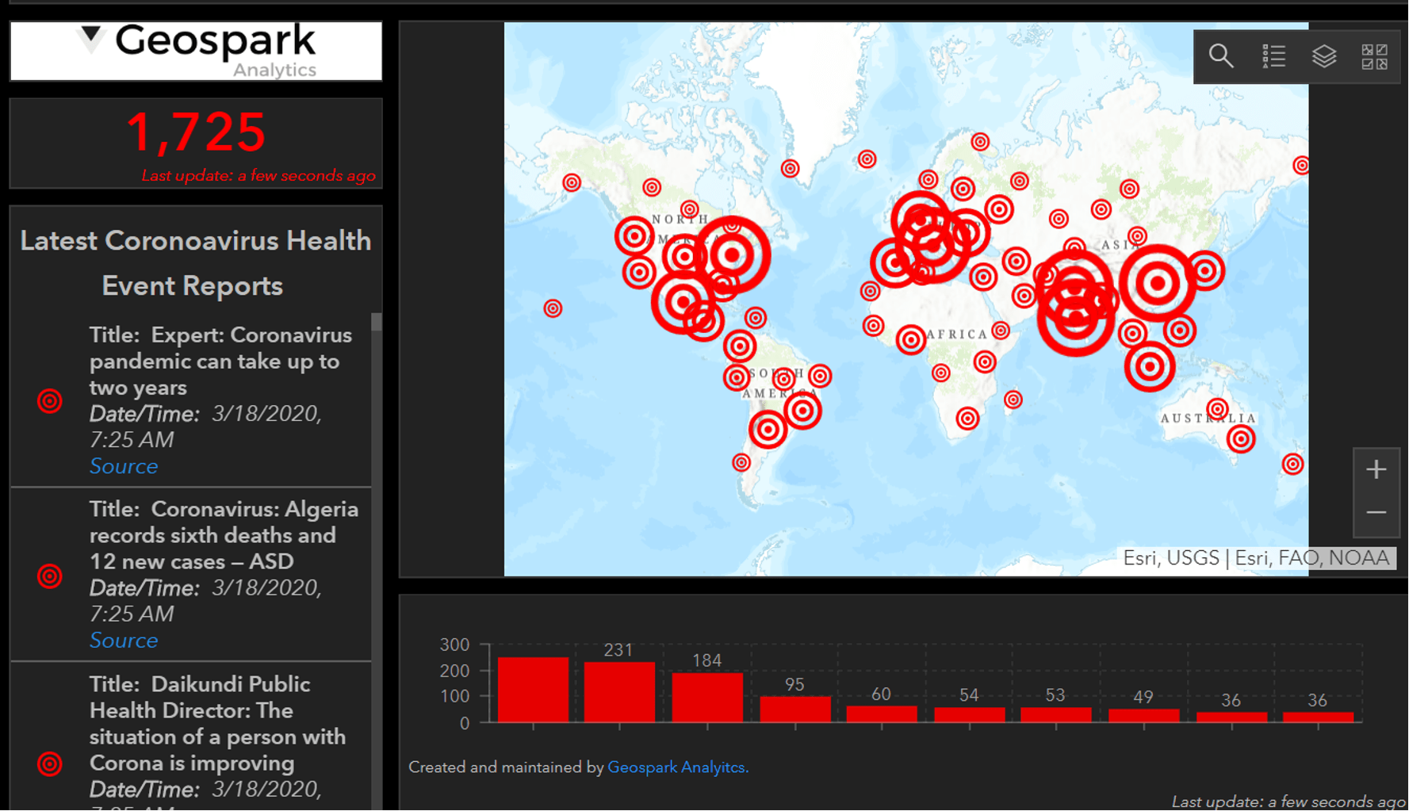Click the target icon beside the Algeria report
1409x811 pixels.
[49, 576]
